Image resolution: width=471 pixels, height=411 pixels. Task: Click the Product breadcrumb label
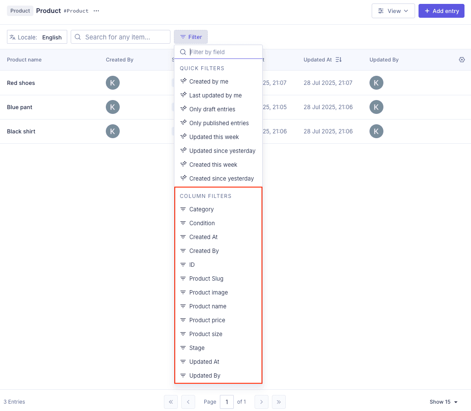[20, 10]
